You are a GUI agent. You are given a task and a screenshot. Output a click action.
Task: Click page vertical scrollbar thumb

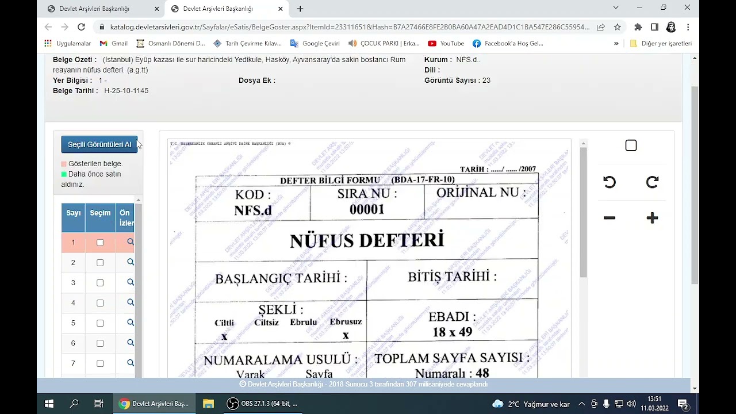coord(695,184)
